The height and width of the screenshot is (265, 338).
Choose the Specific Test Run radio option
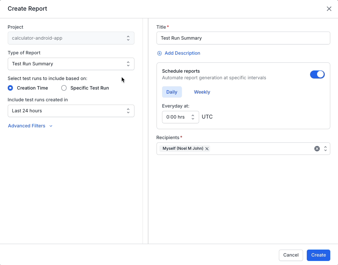pyautogui.click(x=64, y=88)
